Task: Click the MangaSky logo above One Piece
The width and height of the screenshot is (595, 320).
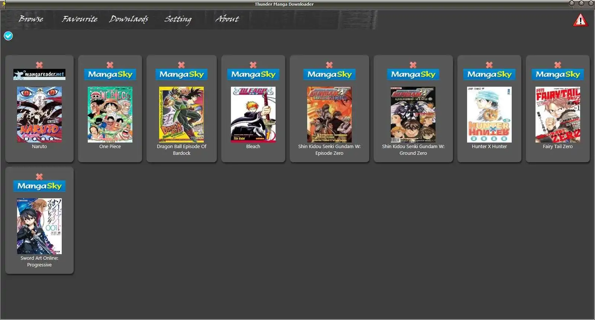Action: pos(110,74)
